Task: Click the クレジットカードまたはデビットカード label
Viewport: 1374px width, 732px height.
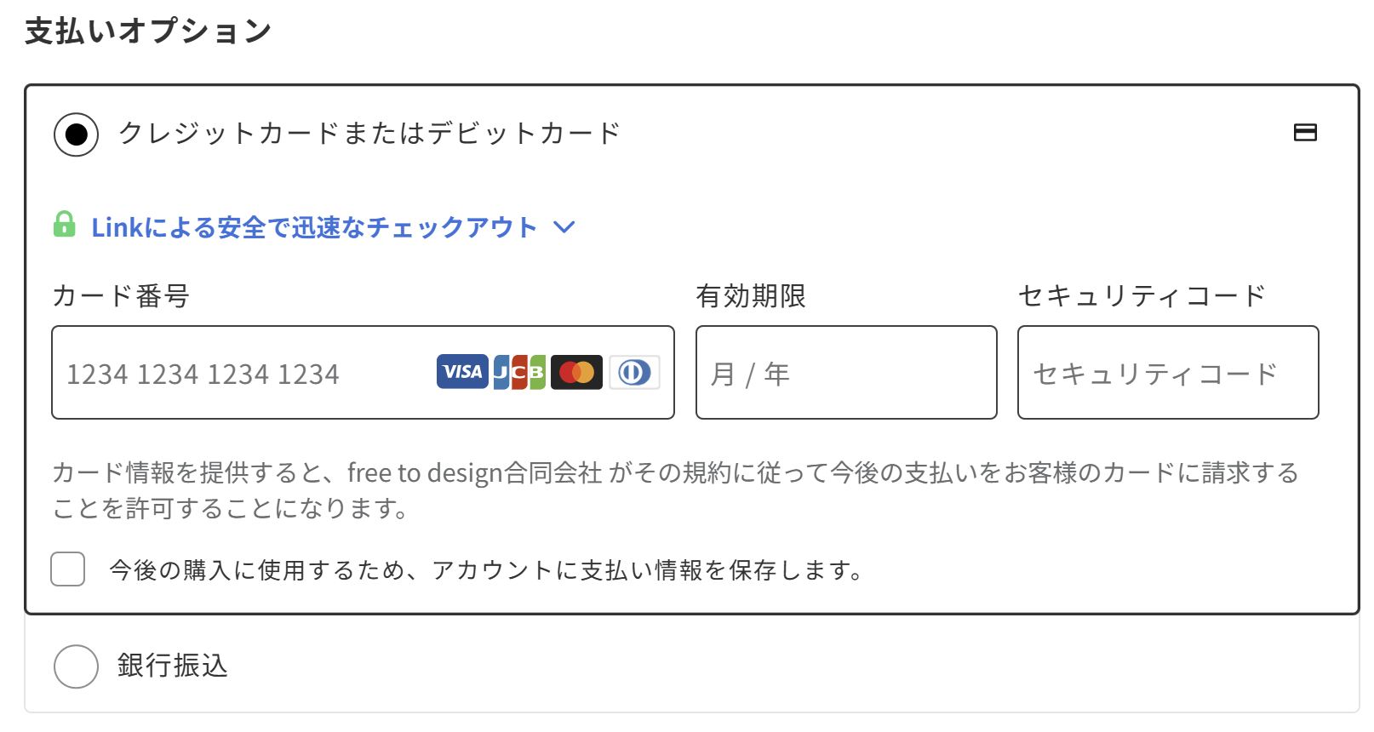Action: click(369, 134)
